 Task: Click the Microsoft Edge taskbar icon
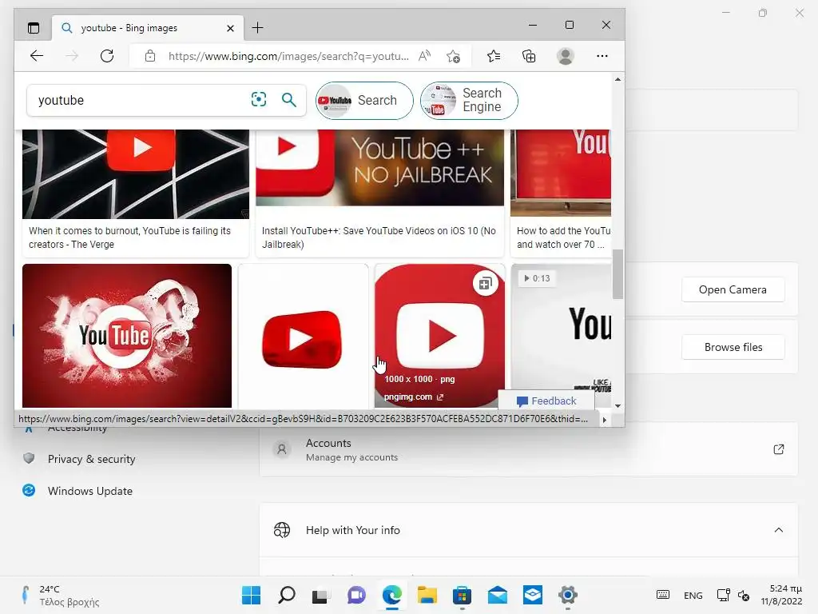pos(391,595)
